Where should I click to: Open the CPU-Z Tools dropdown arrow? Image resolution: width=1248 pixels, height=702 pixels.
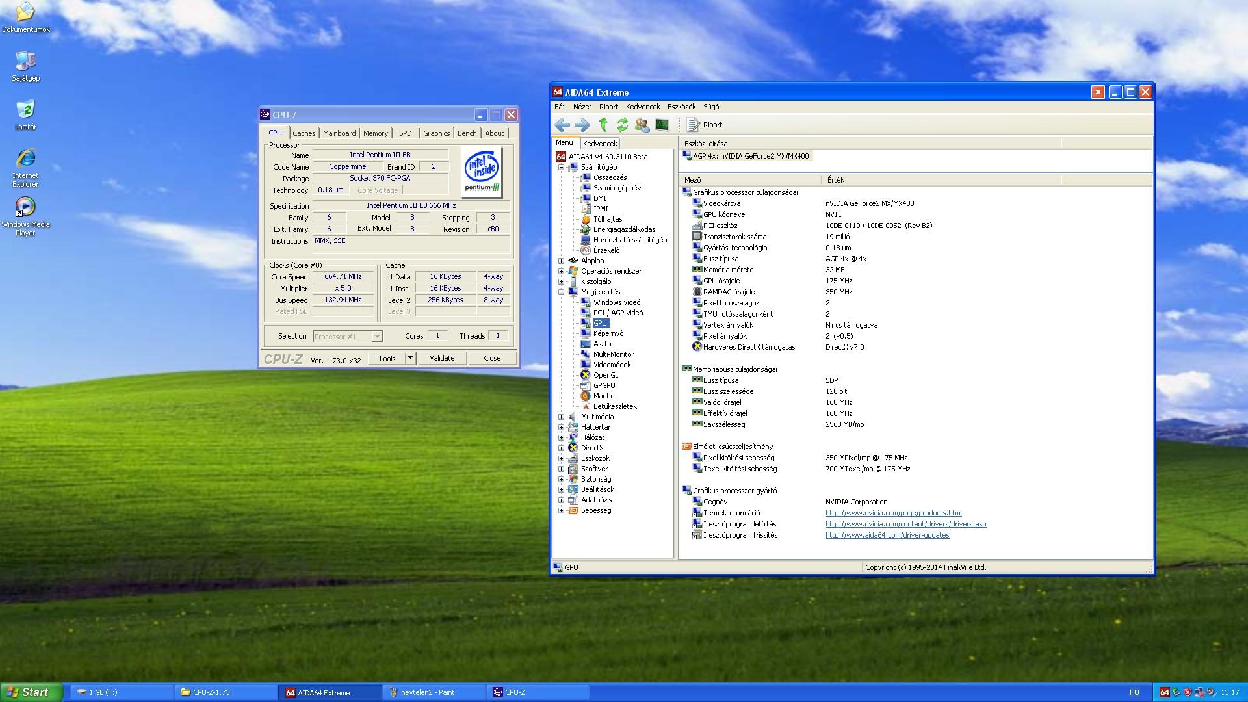click(410, 358)
